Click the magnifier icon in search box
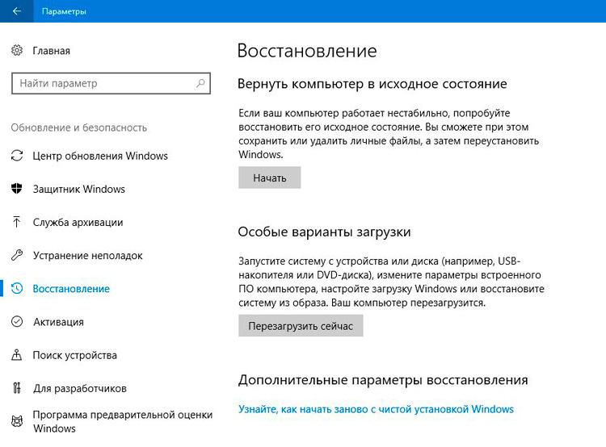 200,83
